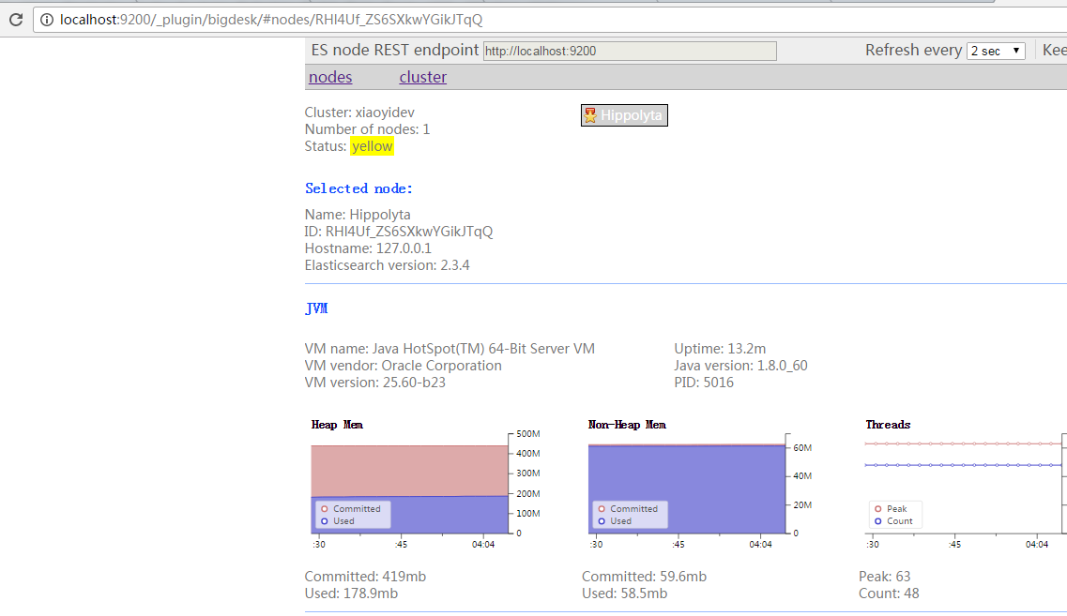Screen dimensions: 1067x616
Task: Click the Committed legend marker in Heap Mem
Action: [x=325, y=509]
